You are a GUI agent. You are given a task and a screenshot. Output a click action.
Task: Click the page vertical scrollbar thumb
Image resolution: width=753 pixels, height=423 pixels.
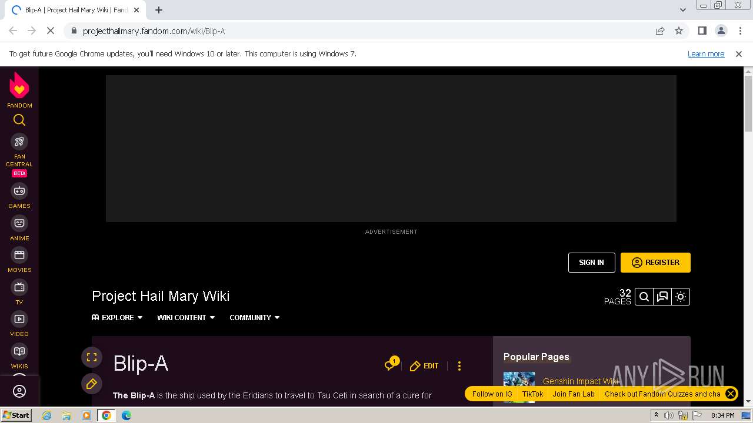point(748,105)
